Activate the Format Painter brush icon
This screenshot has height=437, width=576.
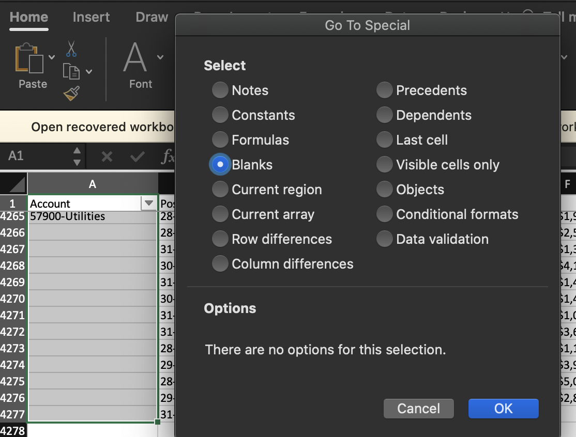(71, 93)
